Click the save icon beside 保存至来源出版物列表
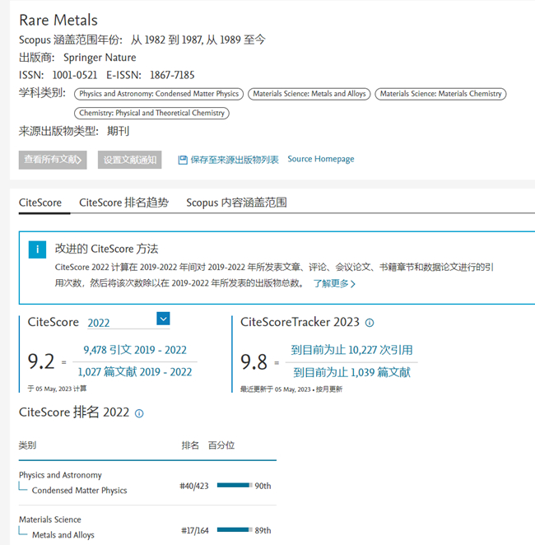 click(x=183, y=160)
